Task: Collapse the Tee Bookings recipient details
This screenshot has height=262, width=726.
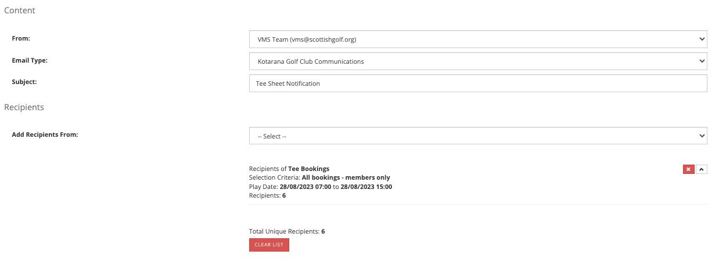Action: click(x=701, y=169)
